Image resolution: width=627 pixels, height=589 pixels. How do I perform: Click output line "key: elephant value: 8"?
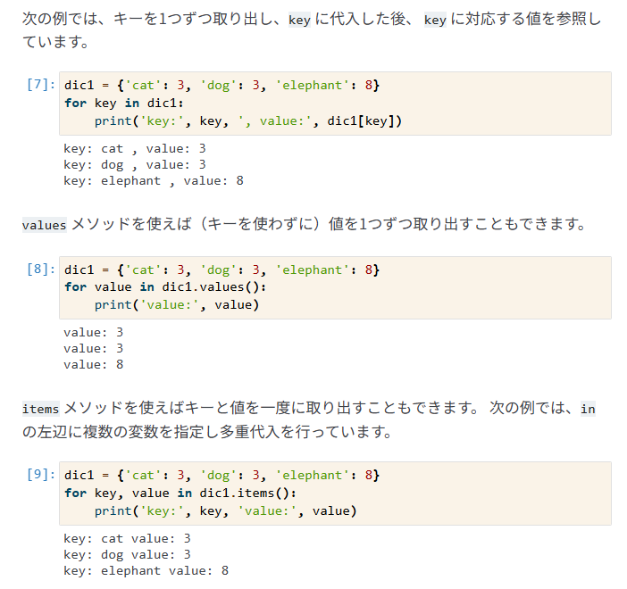pyautogui.click(x=146, y=570)
